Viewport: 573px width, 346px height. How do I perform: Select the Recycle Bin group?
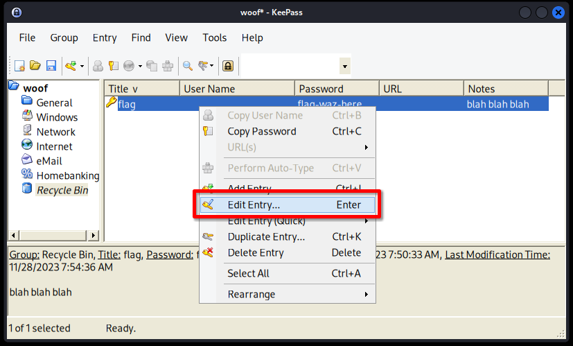(62, 190)
